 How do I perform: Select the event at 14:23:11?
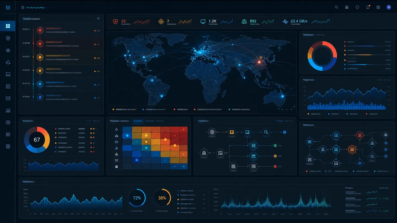61,30
